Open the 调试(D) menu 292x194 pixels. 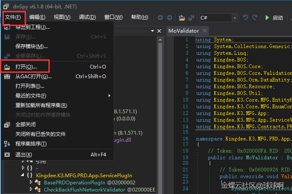(87, 17)
